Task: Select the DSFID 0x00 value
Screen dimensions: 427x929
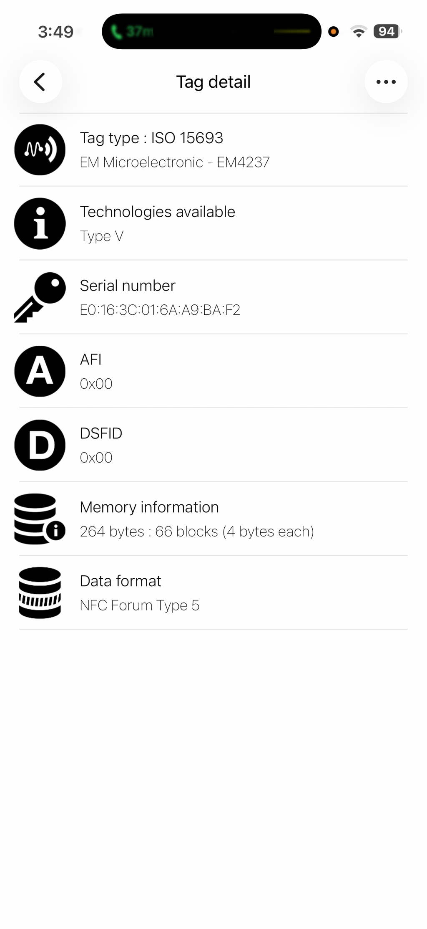Action: (x=96, y=458)
